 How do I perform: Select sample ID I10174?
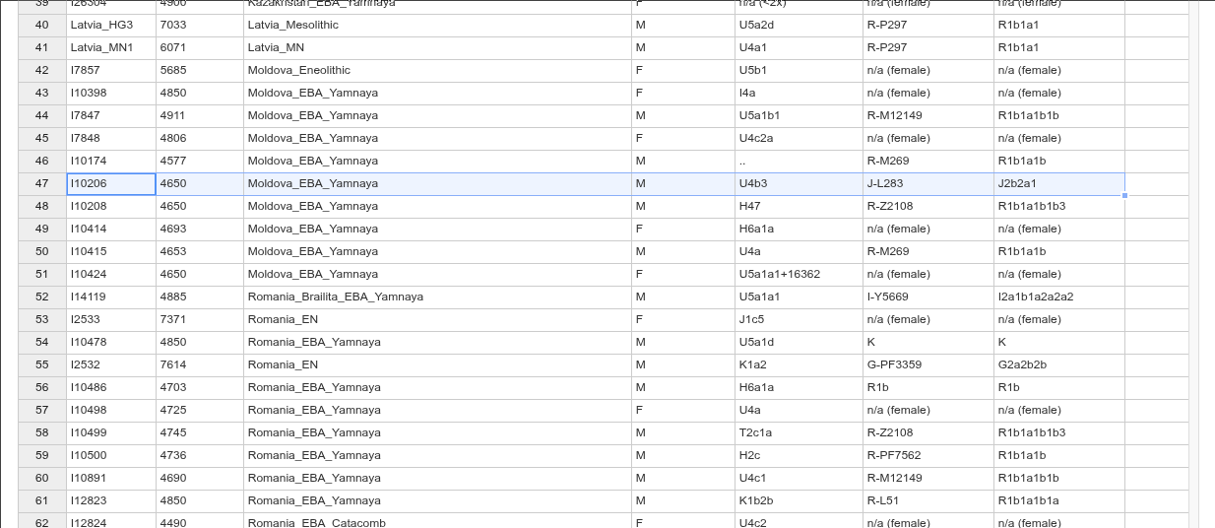point(111,161)
